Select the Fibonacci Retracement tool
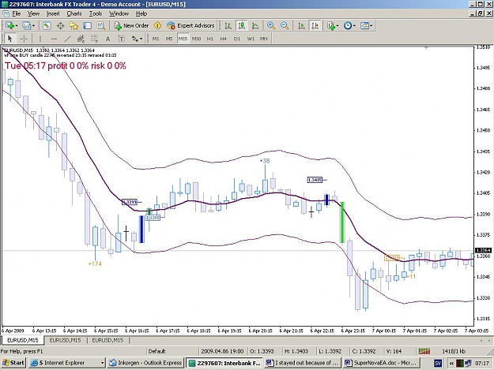The height and width of the screenshot is (370, 494). coord(94,39)
